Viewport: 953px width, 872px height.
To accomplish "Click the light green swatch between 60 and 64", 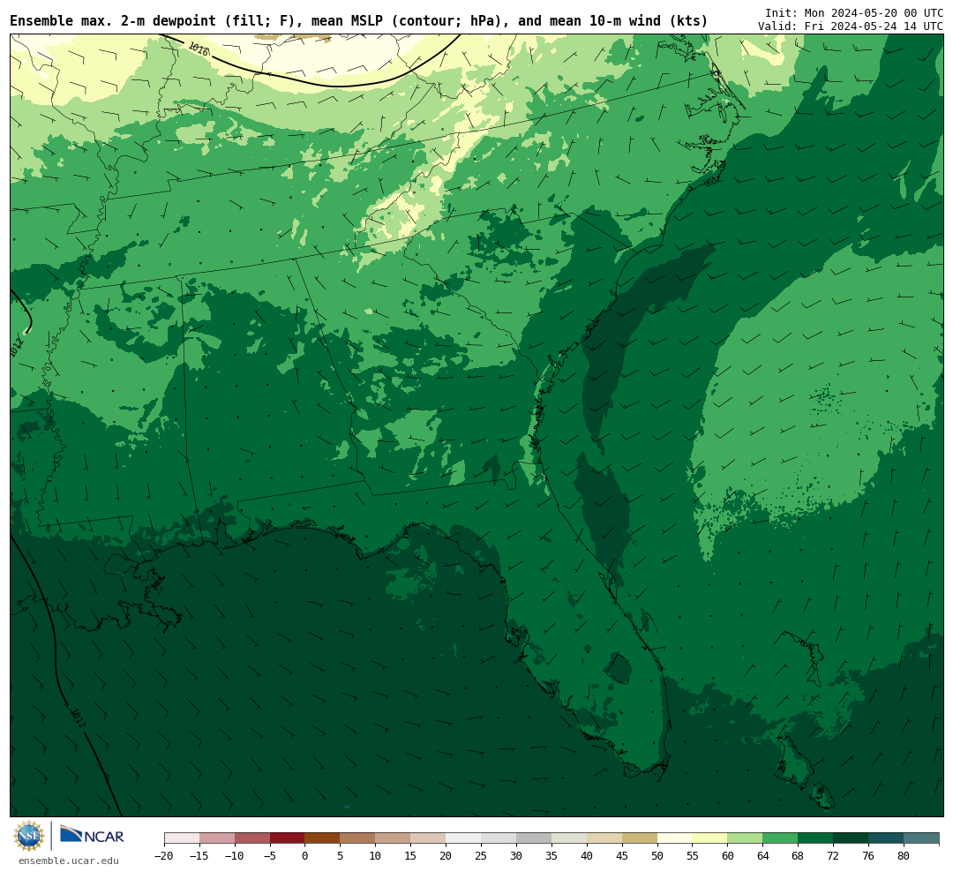I will pos(746,838).
